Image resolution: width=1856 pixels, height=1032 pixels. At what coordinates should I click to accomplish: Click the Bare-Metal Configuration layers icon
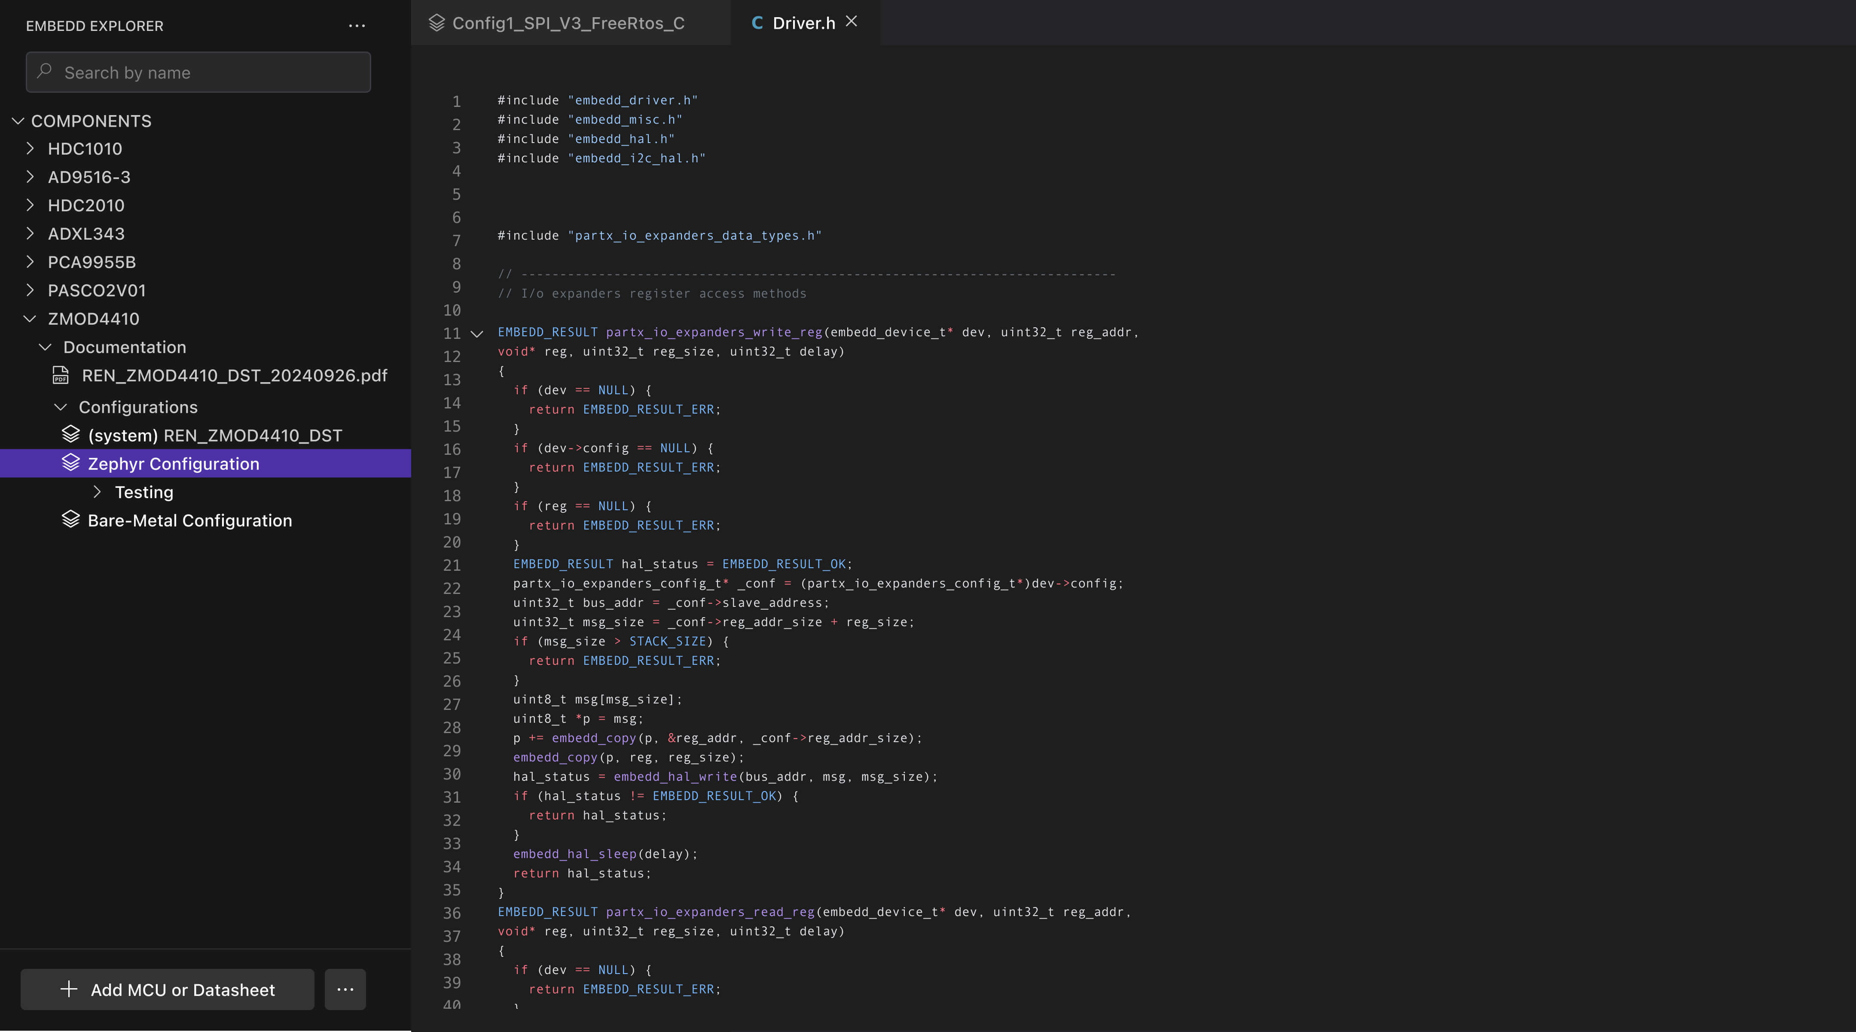70,520
